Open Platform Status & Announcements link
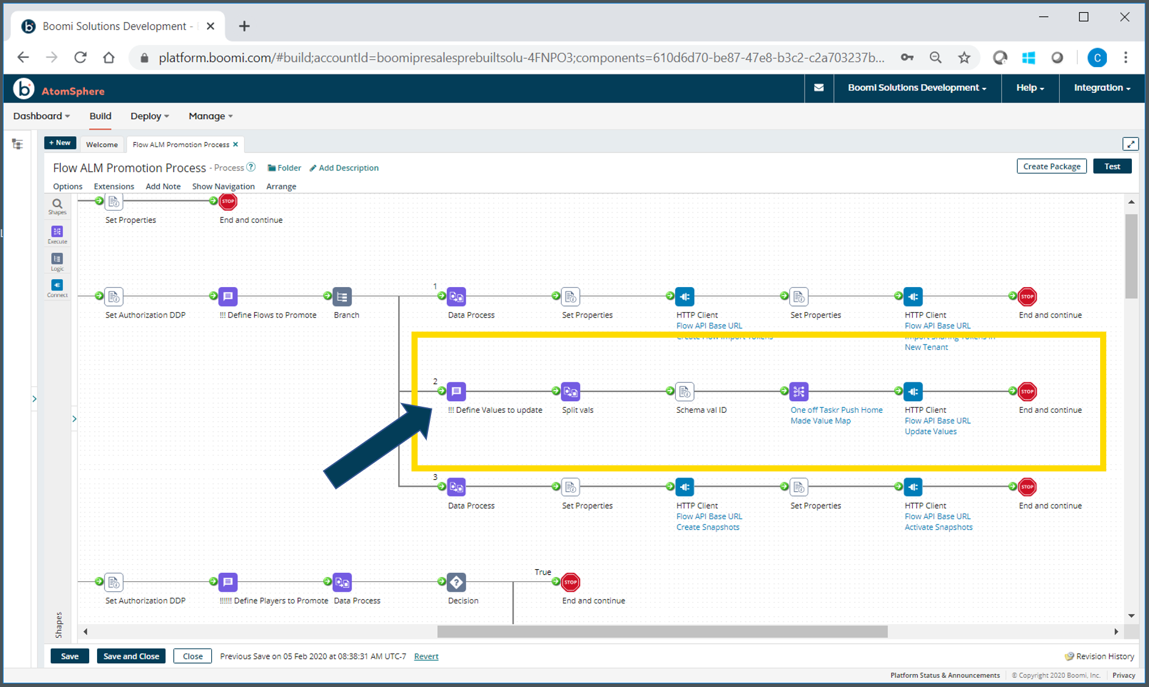 click(944, 675)
